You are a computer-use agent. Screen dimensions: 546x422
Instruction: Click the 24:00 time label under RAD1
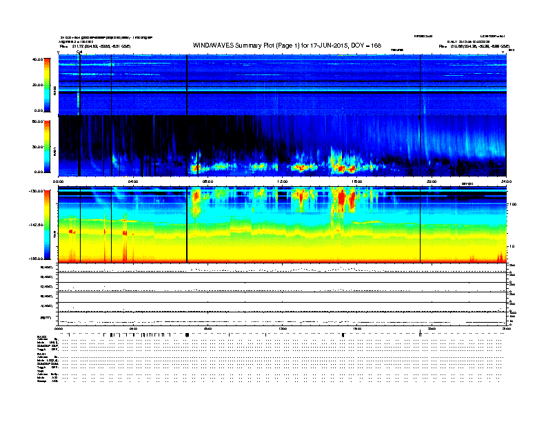pyautogui.click(x=505, y=181)
